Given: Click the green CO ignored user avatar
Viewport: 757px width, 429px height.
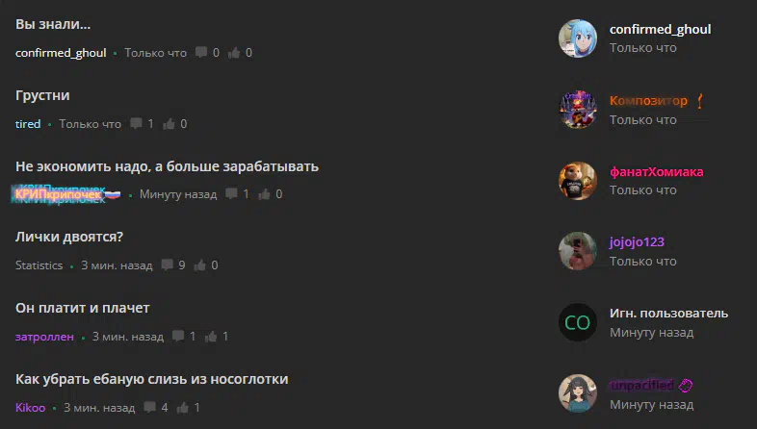Looking at the screenshot, I should (x=578, y=322).
